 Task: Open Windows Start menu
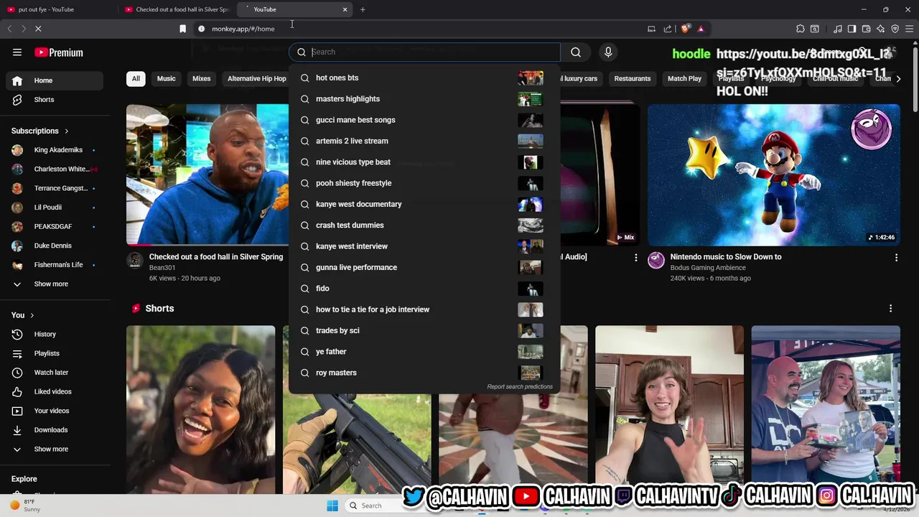[x=332, y=506]
